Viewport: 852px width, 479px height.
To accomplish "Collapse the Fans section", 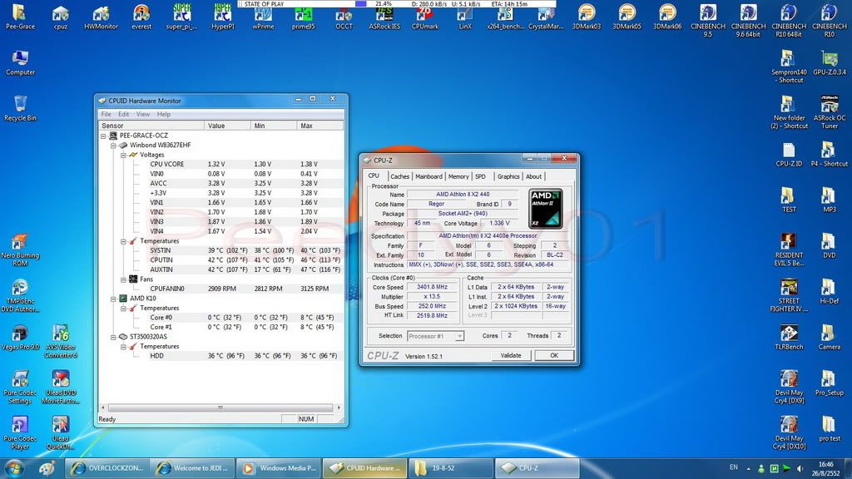I will [123, 279].
